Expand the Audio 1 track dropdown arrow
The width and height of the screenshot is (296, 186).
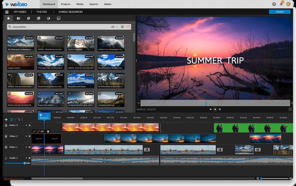26,158
